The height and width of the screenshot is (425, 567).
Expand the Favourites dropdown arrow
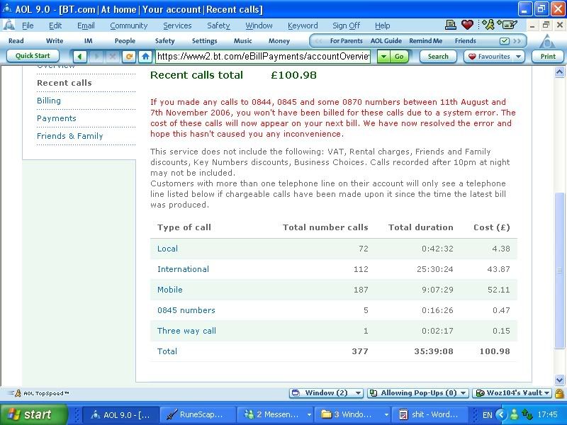pos(518,57)
